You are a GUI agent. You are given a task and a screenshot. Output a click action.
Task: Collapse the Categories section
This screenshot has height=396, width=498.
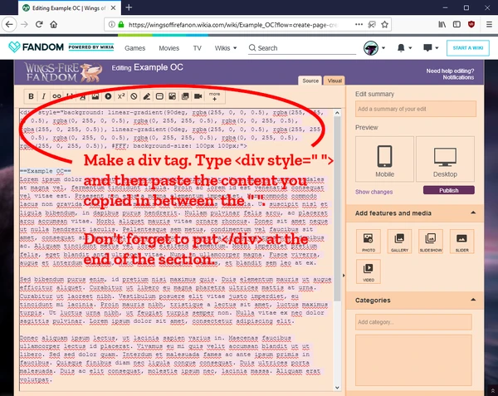(x=473, y=300)
